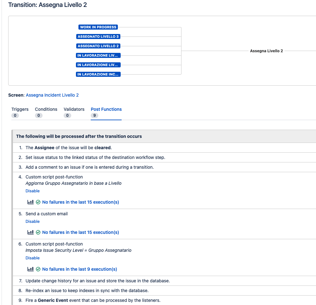Click the Assegna Livello 2 transition label
The height and width of the screenshot is (305, 316).
pyautogui.click(x=266, y=51)
